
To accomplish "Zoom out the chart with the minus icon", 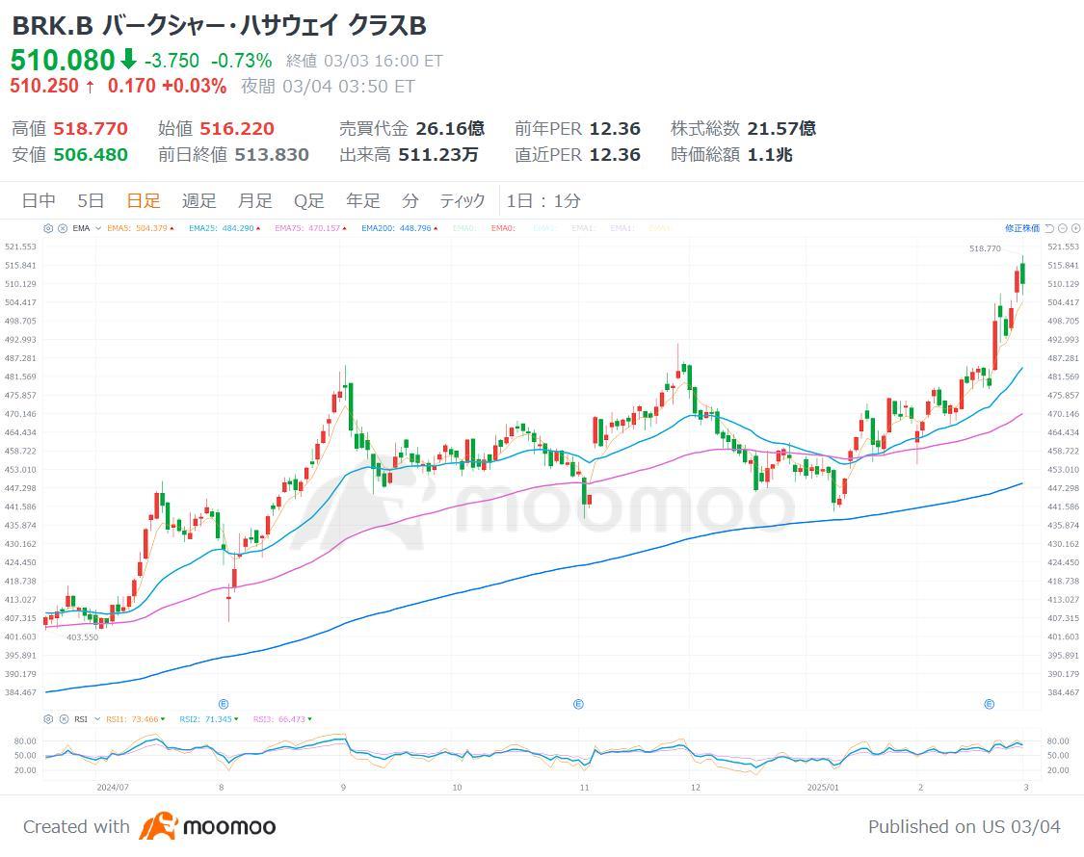I will point(1063,228).
